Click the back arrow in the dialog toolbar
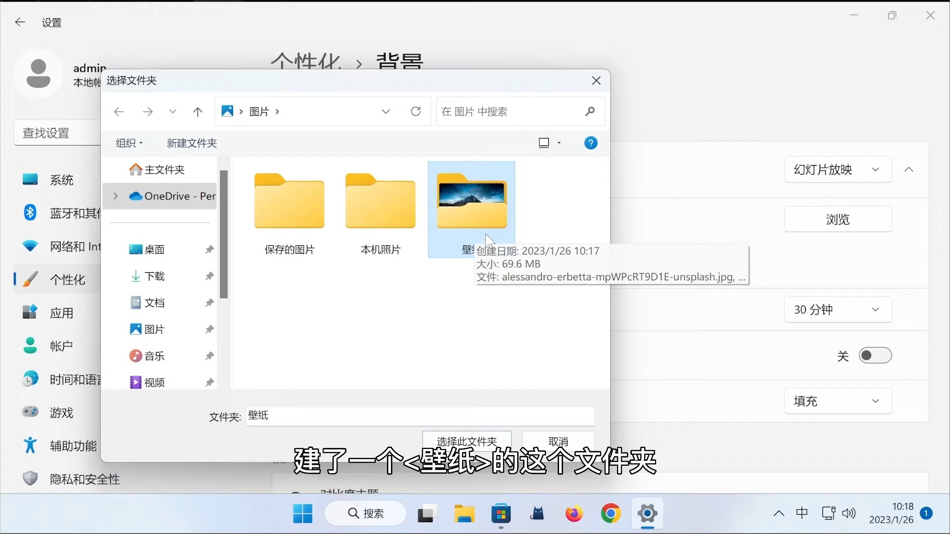 (119, 111)
